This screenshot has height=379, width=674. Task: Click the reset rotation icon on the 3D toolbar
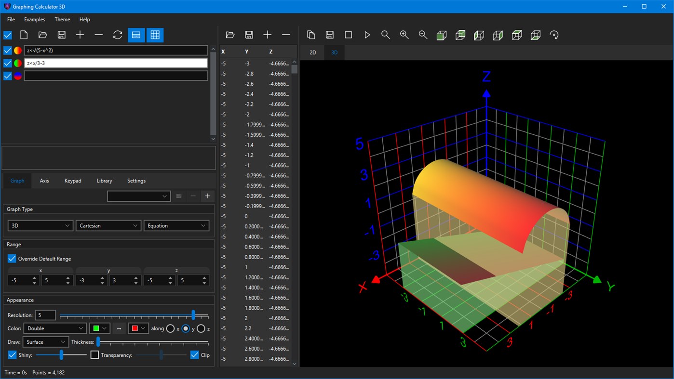554,35
